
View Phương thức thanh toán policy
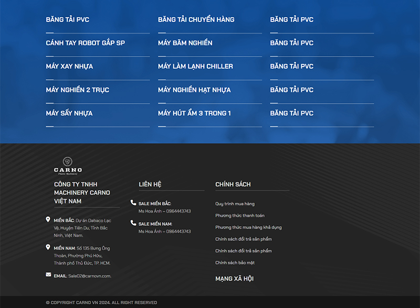pyautogui.click(x=240, y=215)
